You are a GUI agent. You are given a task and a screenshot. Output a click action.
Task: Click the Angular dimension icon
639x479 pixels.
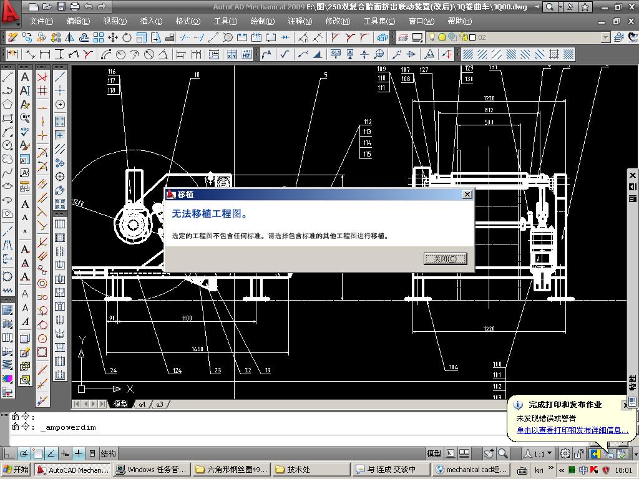(163, 54)
